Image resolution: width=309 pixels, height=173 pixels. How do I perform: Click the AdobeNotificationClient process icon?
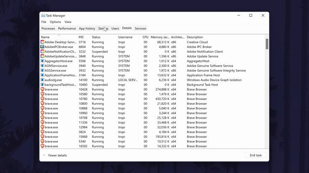(42, 51)
